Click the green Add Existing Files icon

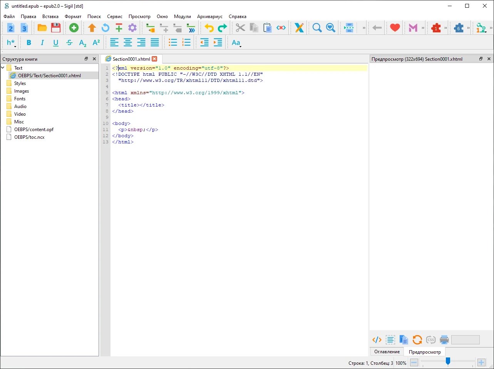[x=74, y=28]
